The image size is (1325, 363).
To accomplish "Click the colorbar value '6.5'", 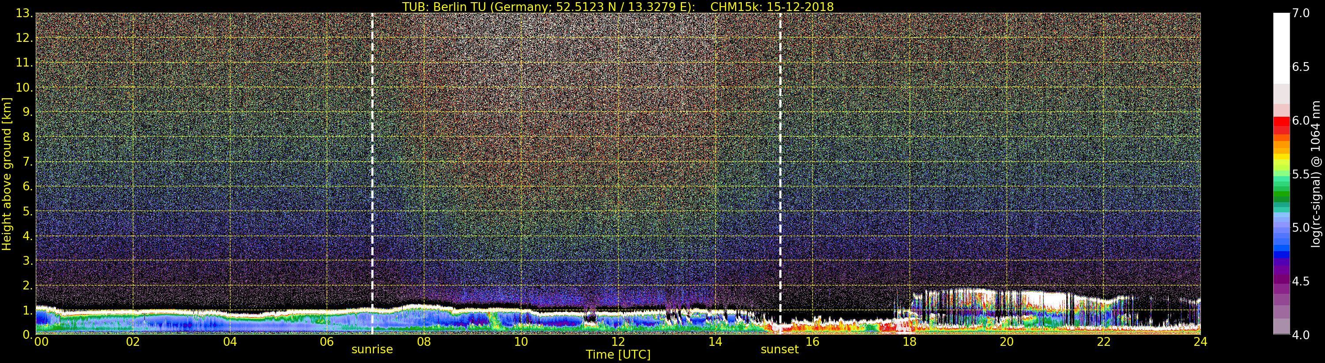I will (x=1301, y=67).
